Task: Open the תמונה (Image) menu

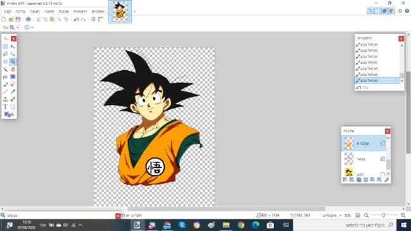Action: pyautogui.click(x=49, y=11)
